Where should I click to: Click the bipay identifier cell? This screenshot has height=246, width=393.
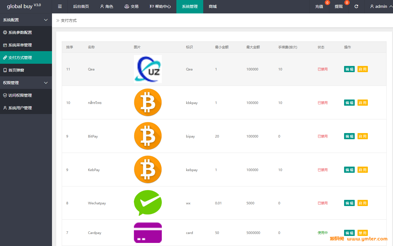(x=190, y=136)
